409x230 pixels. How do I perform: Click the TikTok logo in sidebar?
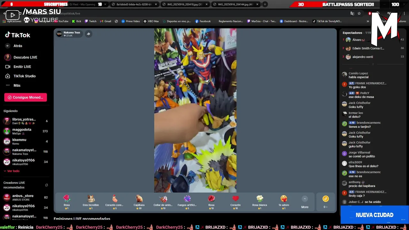pos(18,35)
